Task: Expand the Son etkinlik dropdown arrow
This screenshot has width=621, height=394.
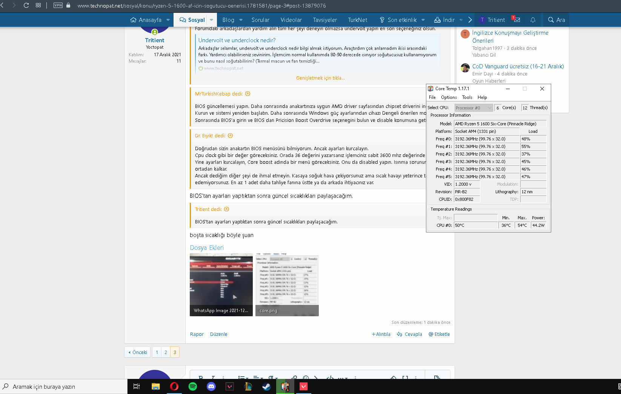Action: tap(423, 20)
